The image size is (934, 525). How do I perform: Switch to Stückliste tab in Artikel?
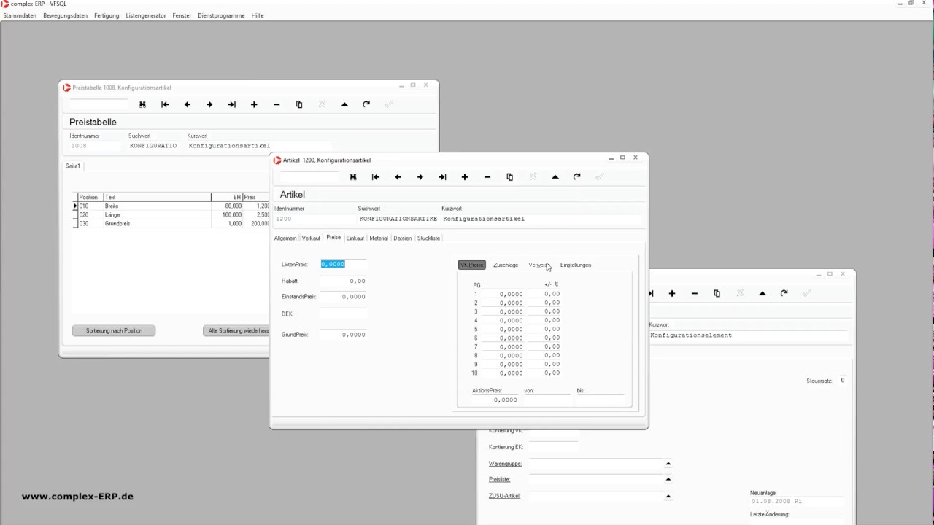tap(428, 238)
